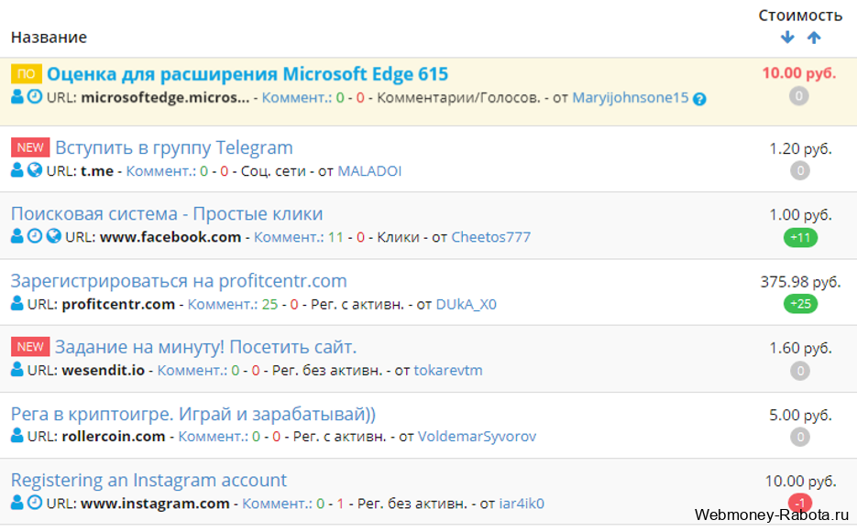The image size is (857, 531).
Task: Click URL text rollercoin.com
Action: point(114,436)
